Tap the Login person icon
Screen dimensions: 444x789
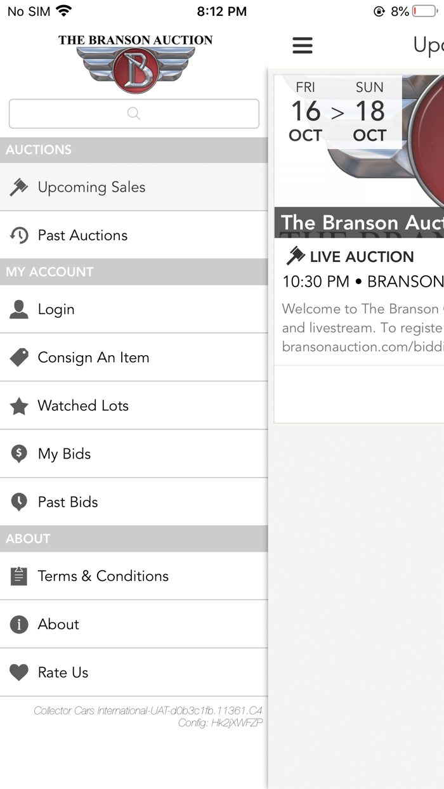[x=18, y=309]
